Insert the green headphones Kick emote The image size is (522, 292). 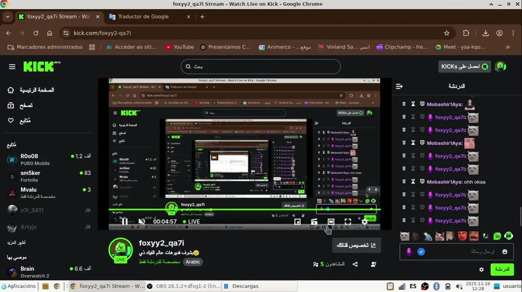tap(508, 236)
